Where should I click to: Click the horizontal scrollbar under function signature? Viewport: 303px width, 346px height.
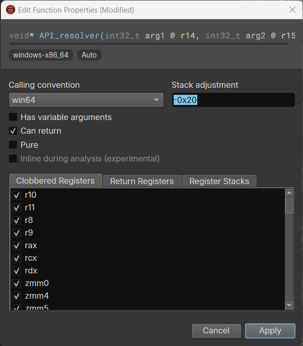click(148, 44)
